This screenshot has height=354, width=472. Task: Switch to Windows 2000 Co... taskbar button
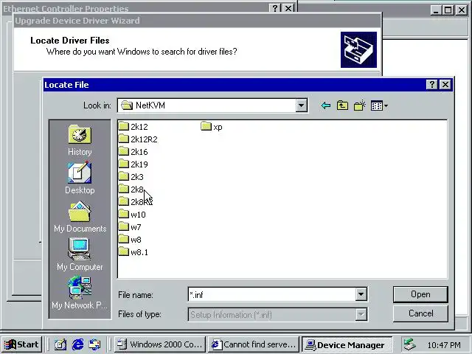pyautogui.click(x=160, y=344)
